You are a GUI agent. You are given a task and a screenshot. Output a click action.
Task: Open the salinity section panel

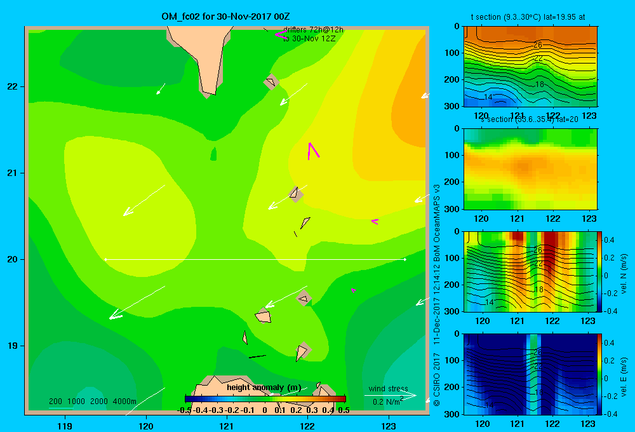pos(530,169)
